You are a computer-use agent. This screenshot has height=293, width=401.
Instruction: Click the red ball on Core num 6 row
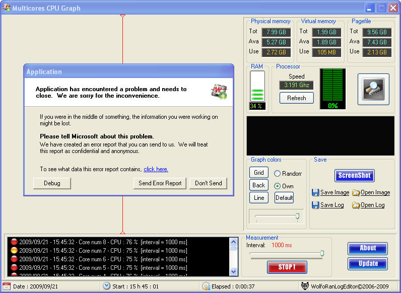tap(14, 259)
